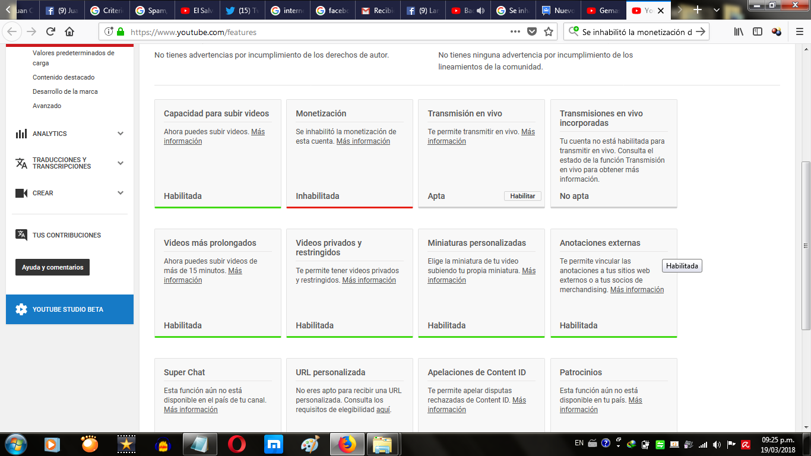
Task: Open a new tab with the plus icon
Action: tap(698, 10)
